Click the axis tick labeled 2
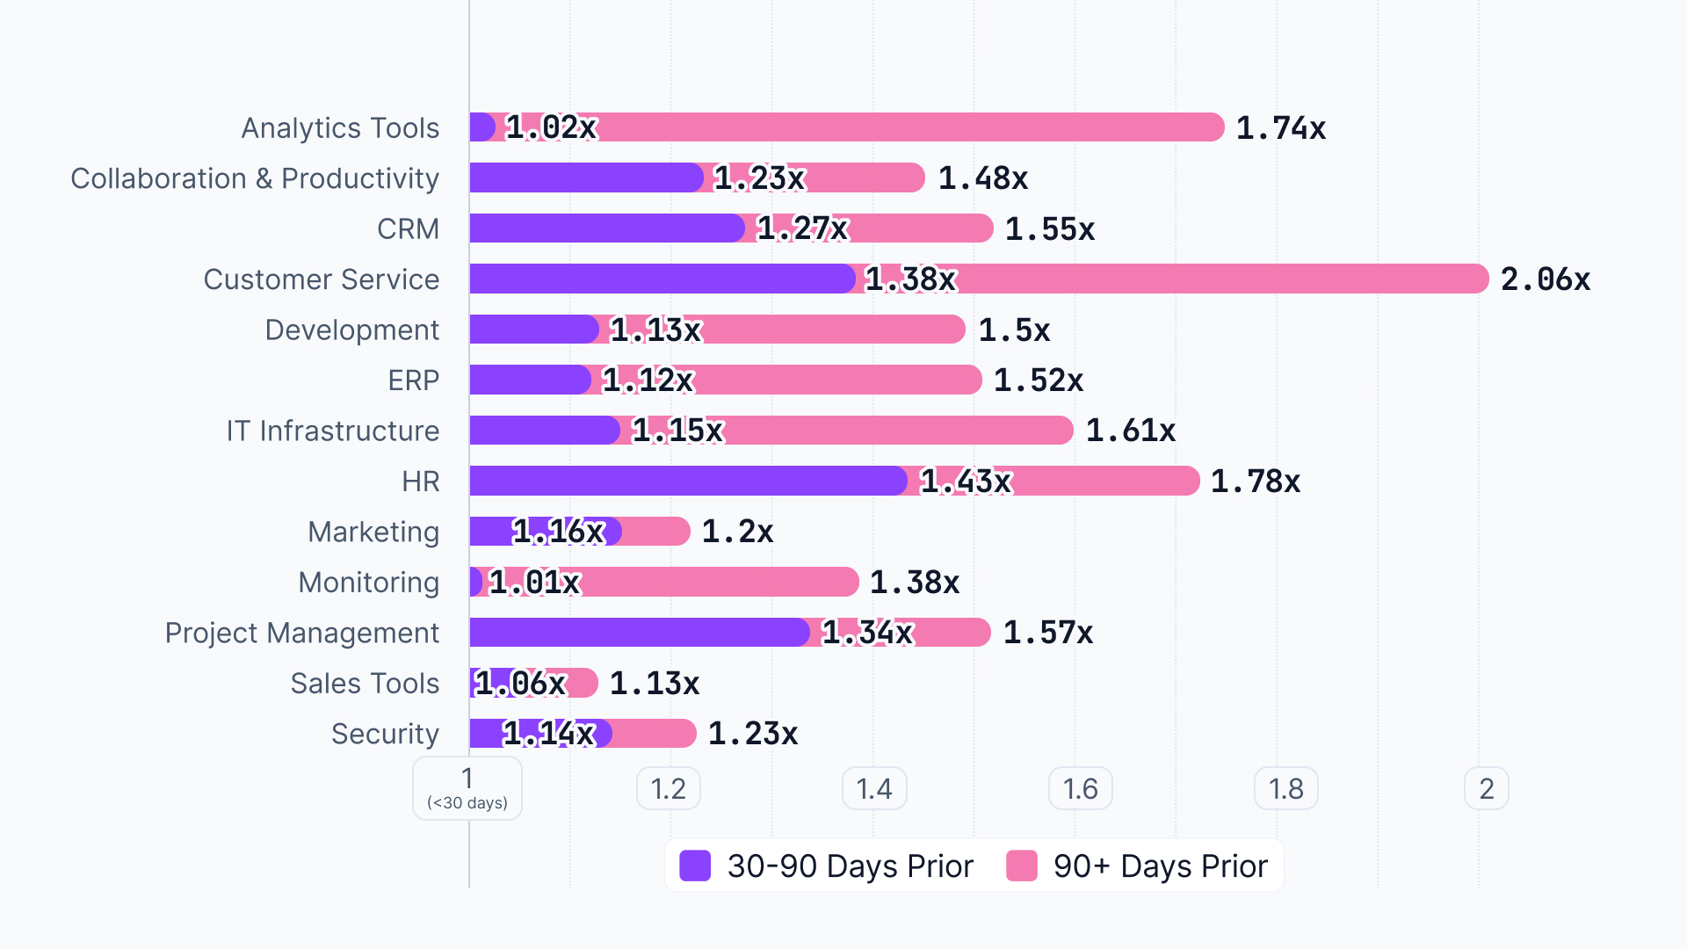1687x949 pixels. tap(1486, 789)
